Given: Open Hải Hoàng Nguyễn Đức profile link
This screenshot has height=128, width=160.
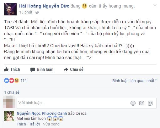Looking at the screenshot, I should coord(44,6).
